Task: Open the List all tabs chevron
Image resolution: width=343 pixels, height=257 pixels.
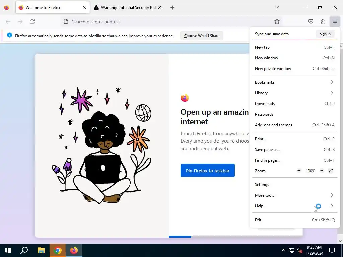Action: click(x=276, y=7)
